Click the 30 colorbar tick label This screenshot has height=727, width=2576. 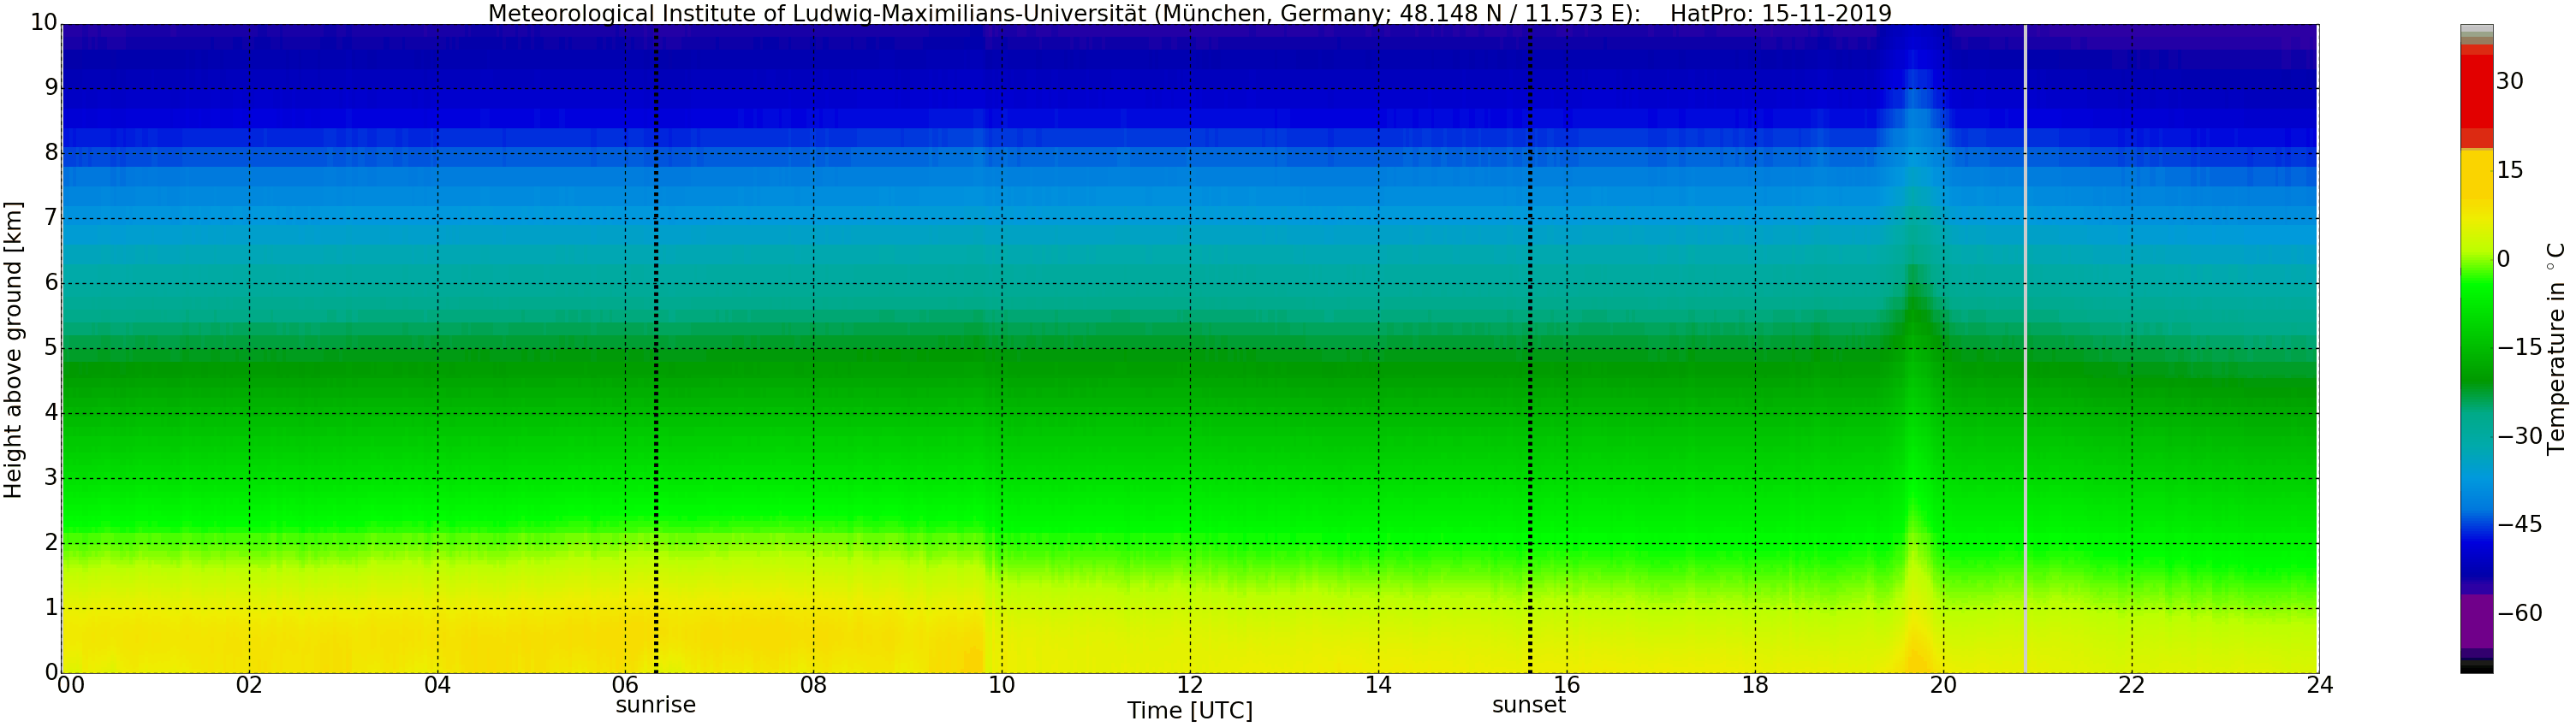[2510, 82]
